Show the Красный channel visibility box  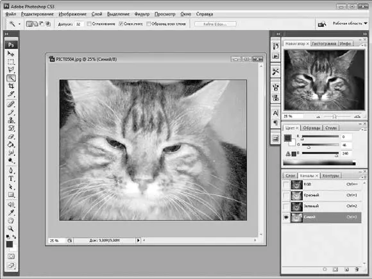[x=286, y=196]
